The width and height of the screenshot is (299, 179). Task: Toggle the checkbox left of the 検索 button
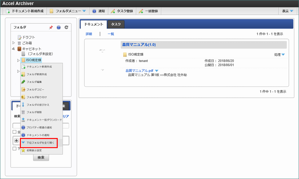pyautogui.click(x=14, y=149)
